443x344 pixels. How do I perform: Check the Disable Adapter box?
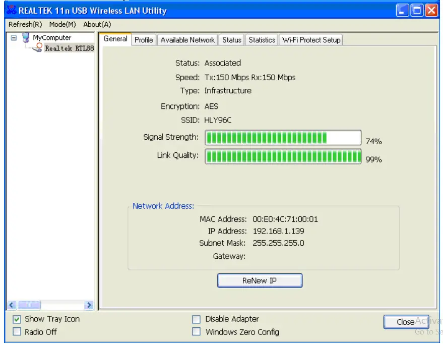point(196,319)
